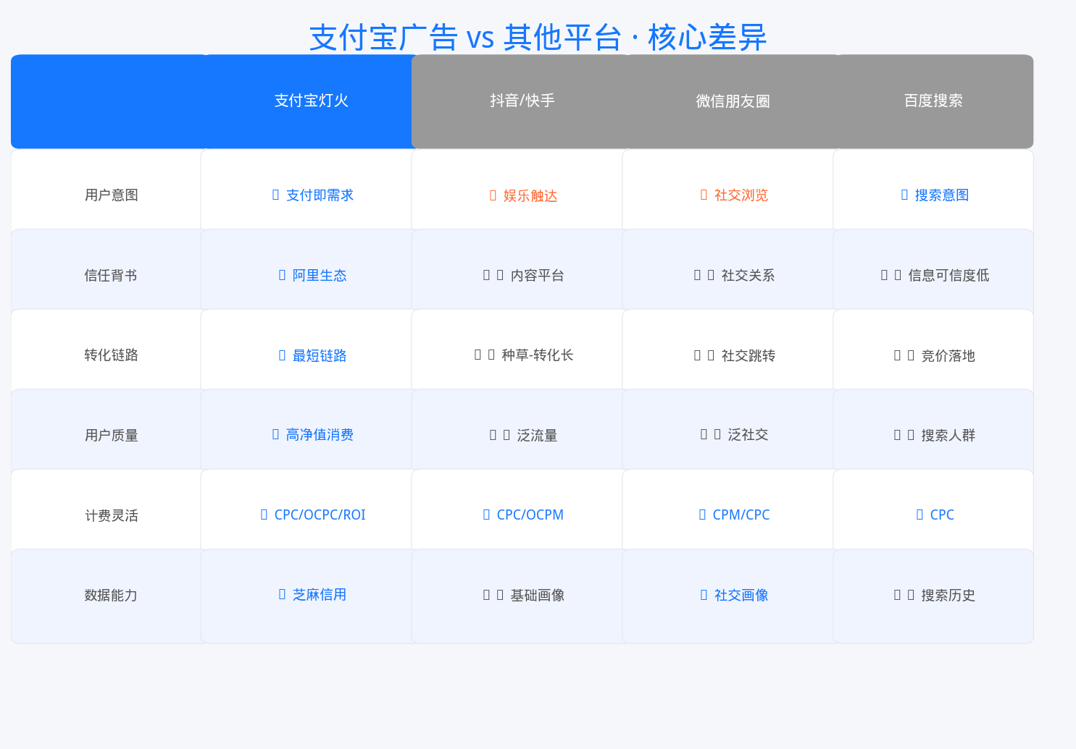Click the 数据能力 row label
The width and height of the screenshot is (1076, 749).
112,596
